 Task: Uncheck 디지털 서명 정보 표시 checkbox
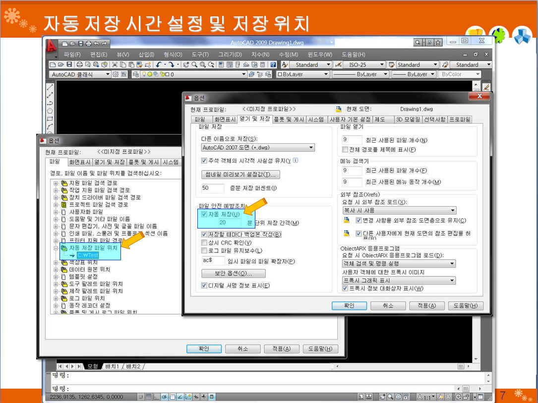[x=204, y=286]
